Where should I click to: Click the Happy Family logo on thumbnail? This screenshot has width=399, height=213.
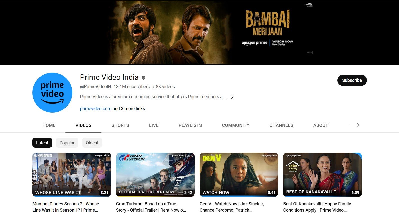point(293,166)
